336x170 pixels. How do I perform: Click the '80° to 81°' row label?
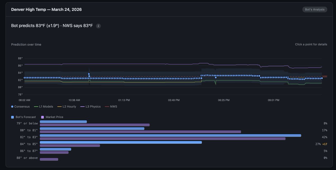29,130
